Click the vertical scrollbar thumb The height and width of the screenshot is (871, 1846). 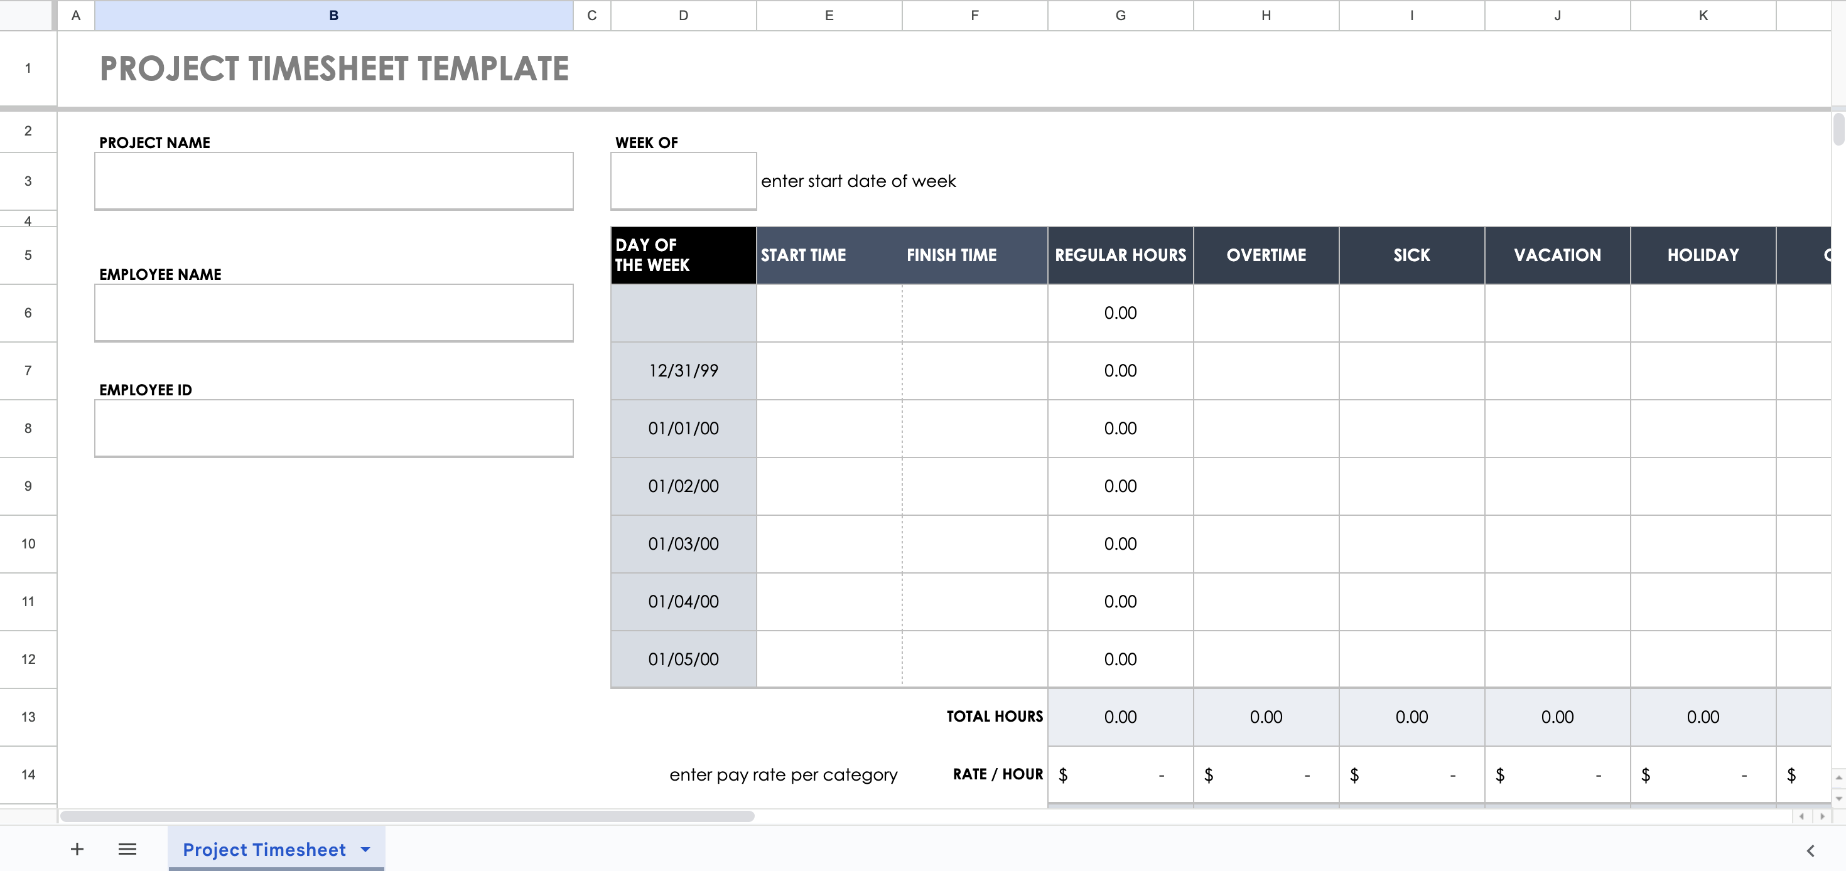click(1838, 129)
